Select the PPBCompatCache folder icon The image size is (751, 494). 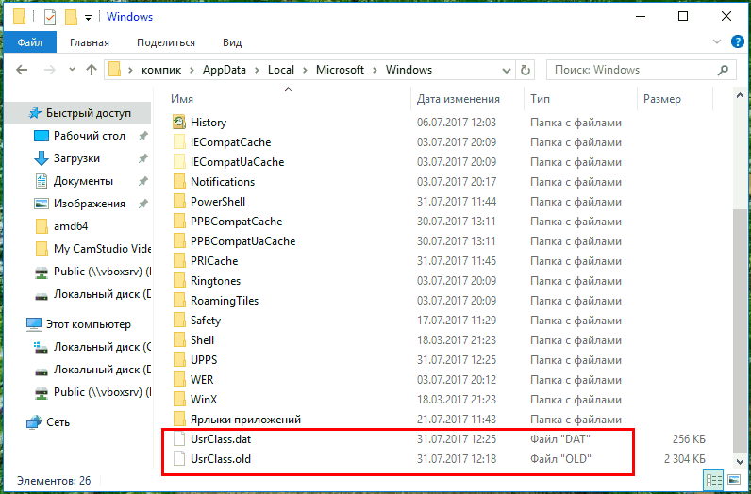tap(179, 222)
